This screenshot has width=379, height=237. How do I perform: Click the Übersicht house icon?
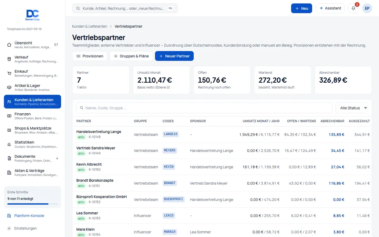pos(9,45)
